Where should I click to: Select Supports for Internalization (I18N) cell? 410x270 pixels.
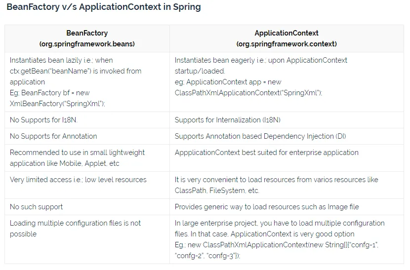pyautogui.click(x=287, y=120)
